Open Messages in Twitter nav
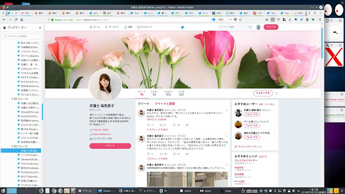 tap(144, 27)
